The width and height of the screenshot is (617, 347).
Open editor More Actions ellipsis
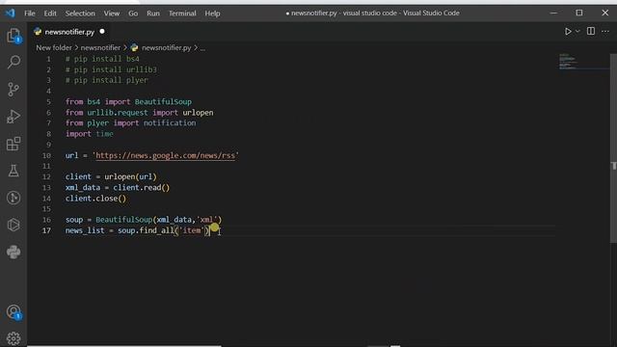(605, 32)
